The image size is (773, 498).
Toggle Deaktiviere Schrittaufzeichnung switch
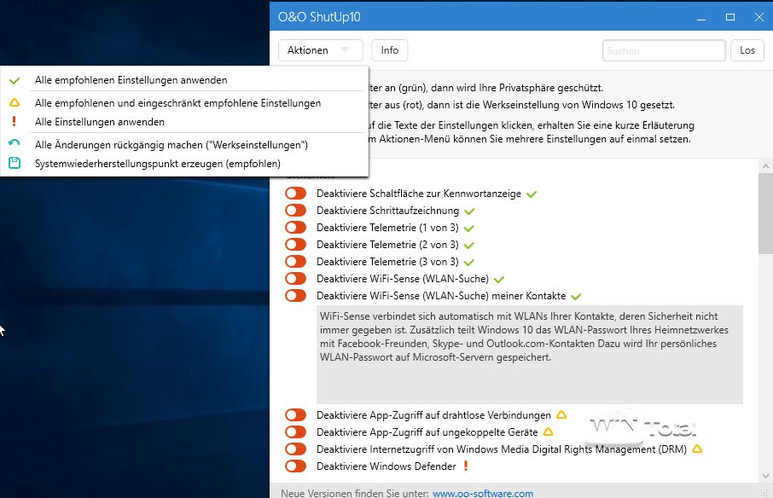pyautogui.click(x=296, y=211)
